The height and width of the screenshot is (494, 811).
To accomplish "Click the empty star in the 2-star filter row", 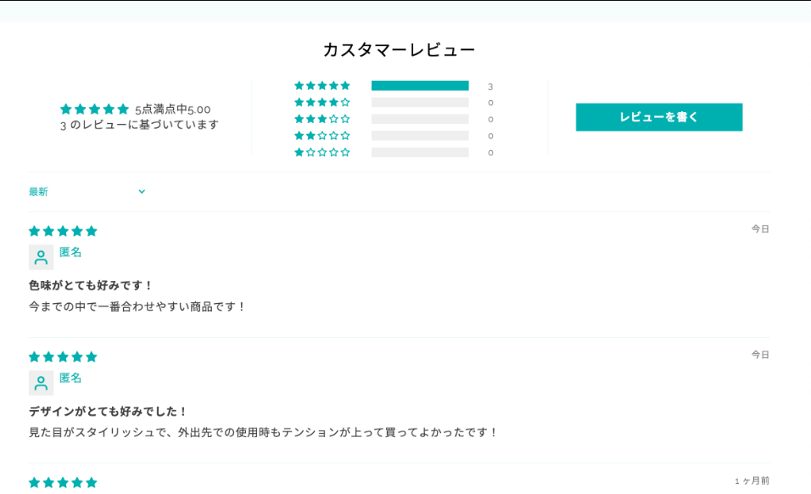I will point(322,135).
